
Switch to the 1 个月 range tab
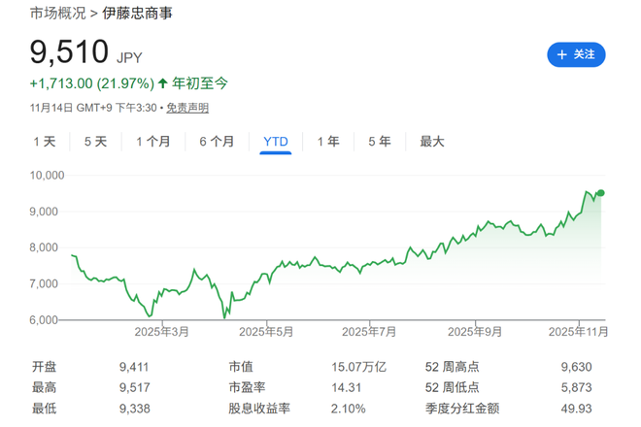[152, 142]
